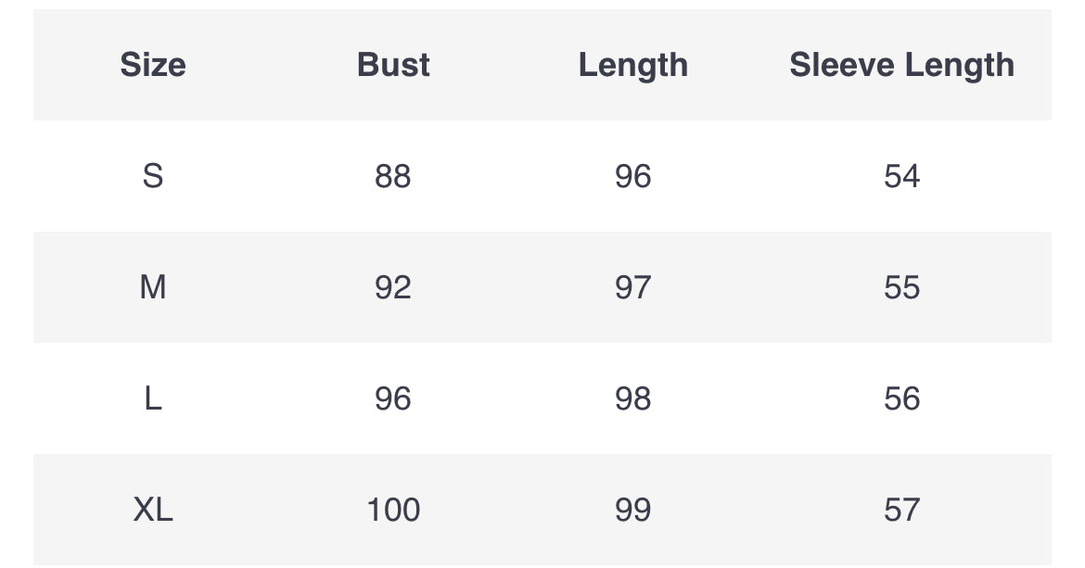
Task: Click bust value 88
Action: [393, 176]
